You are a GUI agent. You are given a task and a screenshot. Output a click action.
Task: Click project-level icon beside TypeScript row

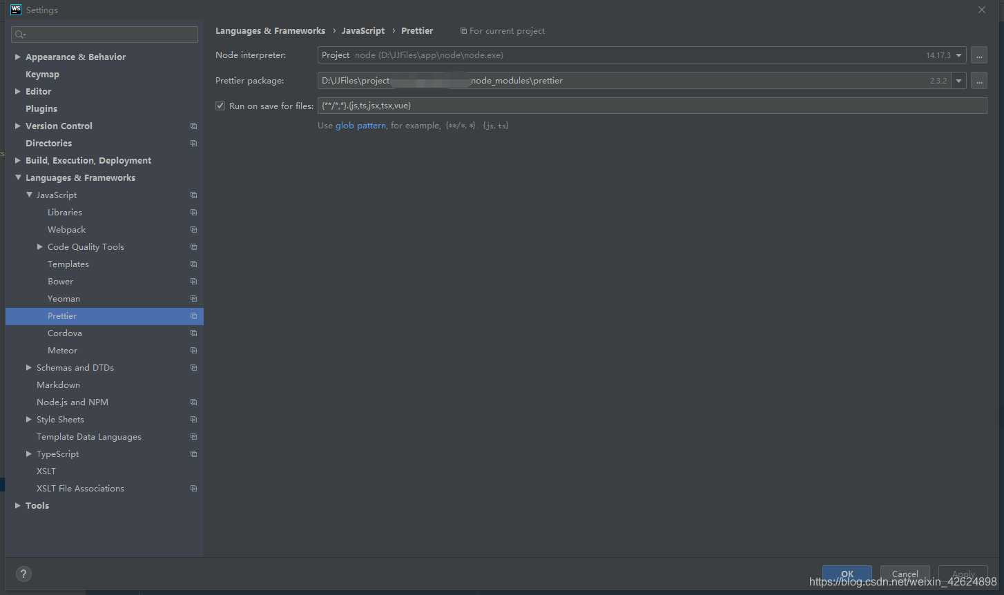click(x=193, y=454)
